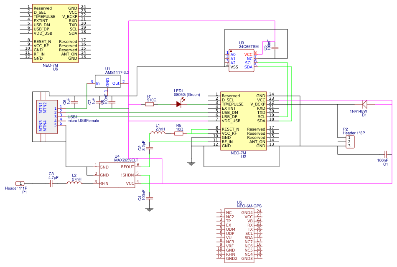
Task: Click the P1 Header 1*1P connector
Action: click(x=20, y=184)
